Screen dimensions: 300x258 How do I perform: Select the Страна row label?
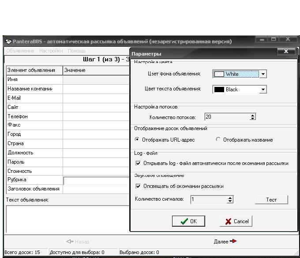(x=15, y=143)
